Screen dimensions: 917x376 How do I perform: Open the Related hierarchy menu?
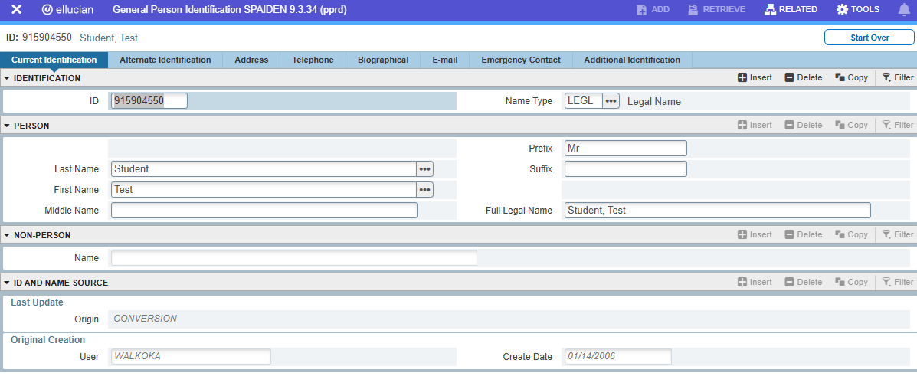click(x=791, y=10)
